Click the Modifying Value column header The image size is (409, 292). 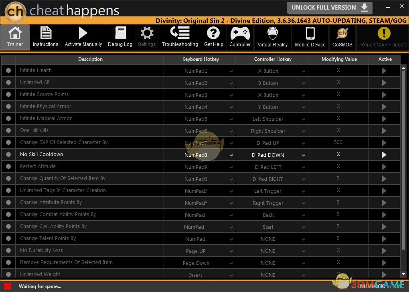pyautogui.click(x=339, y=59)
